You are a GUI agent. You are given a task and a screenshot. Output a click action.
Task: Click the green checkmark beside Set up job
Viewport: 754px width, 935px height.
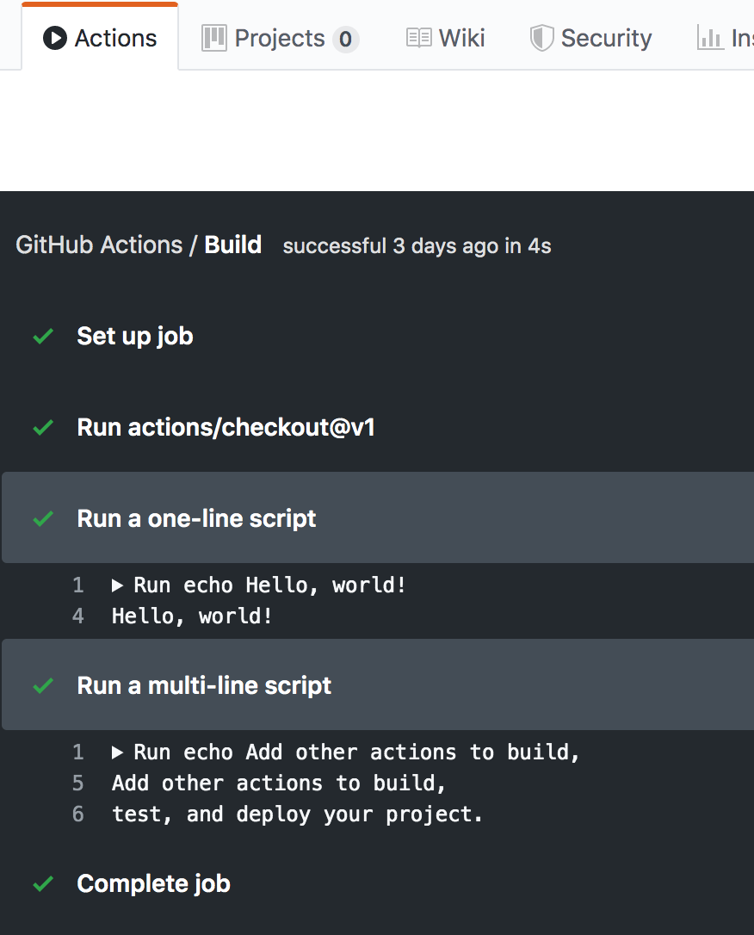pos(44,337)
